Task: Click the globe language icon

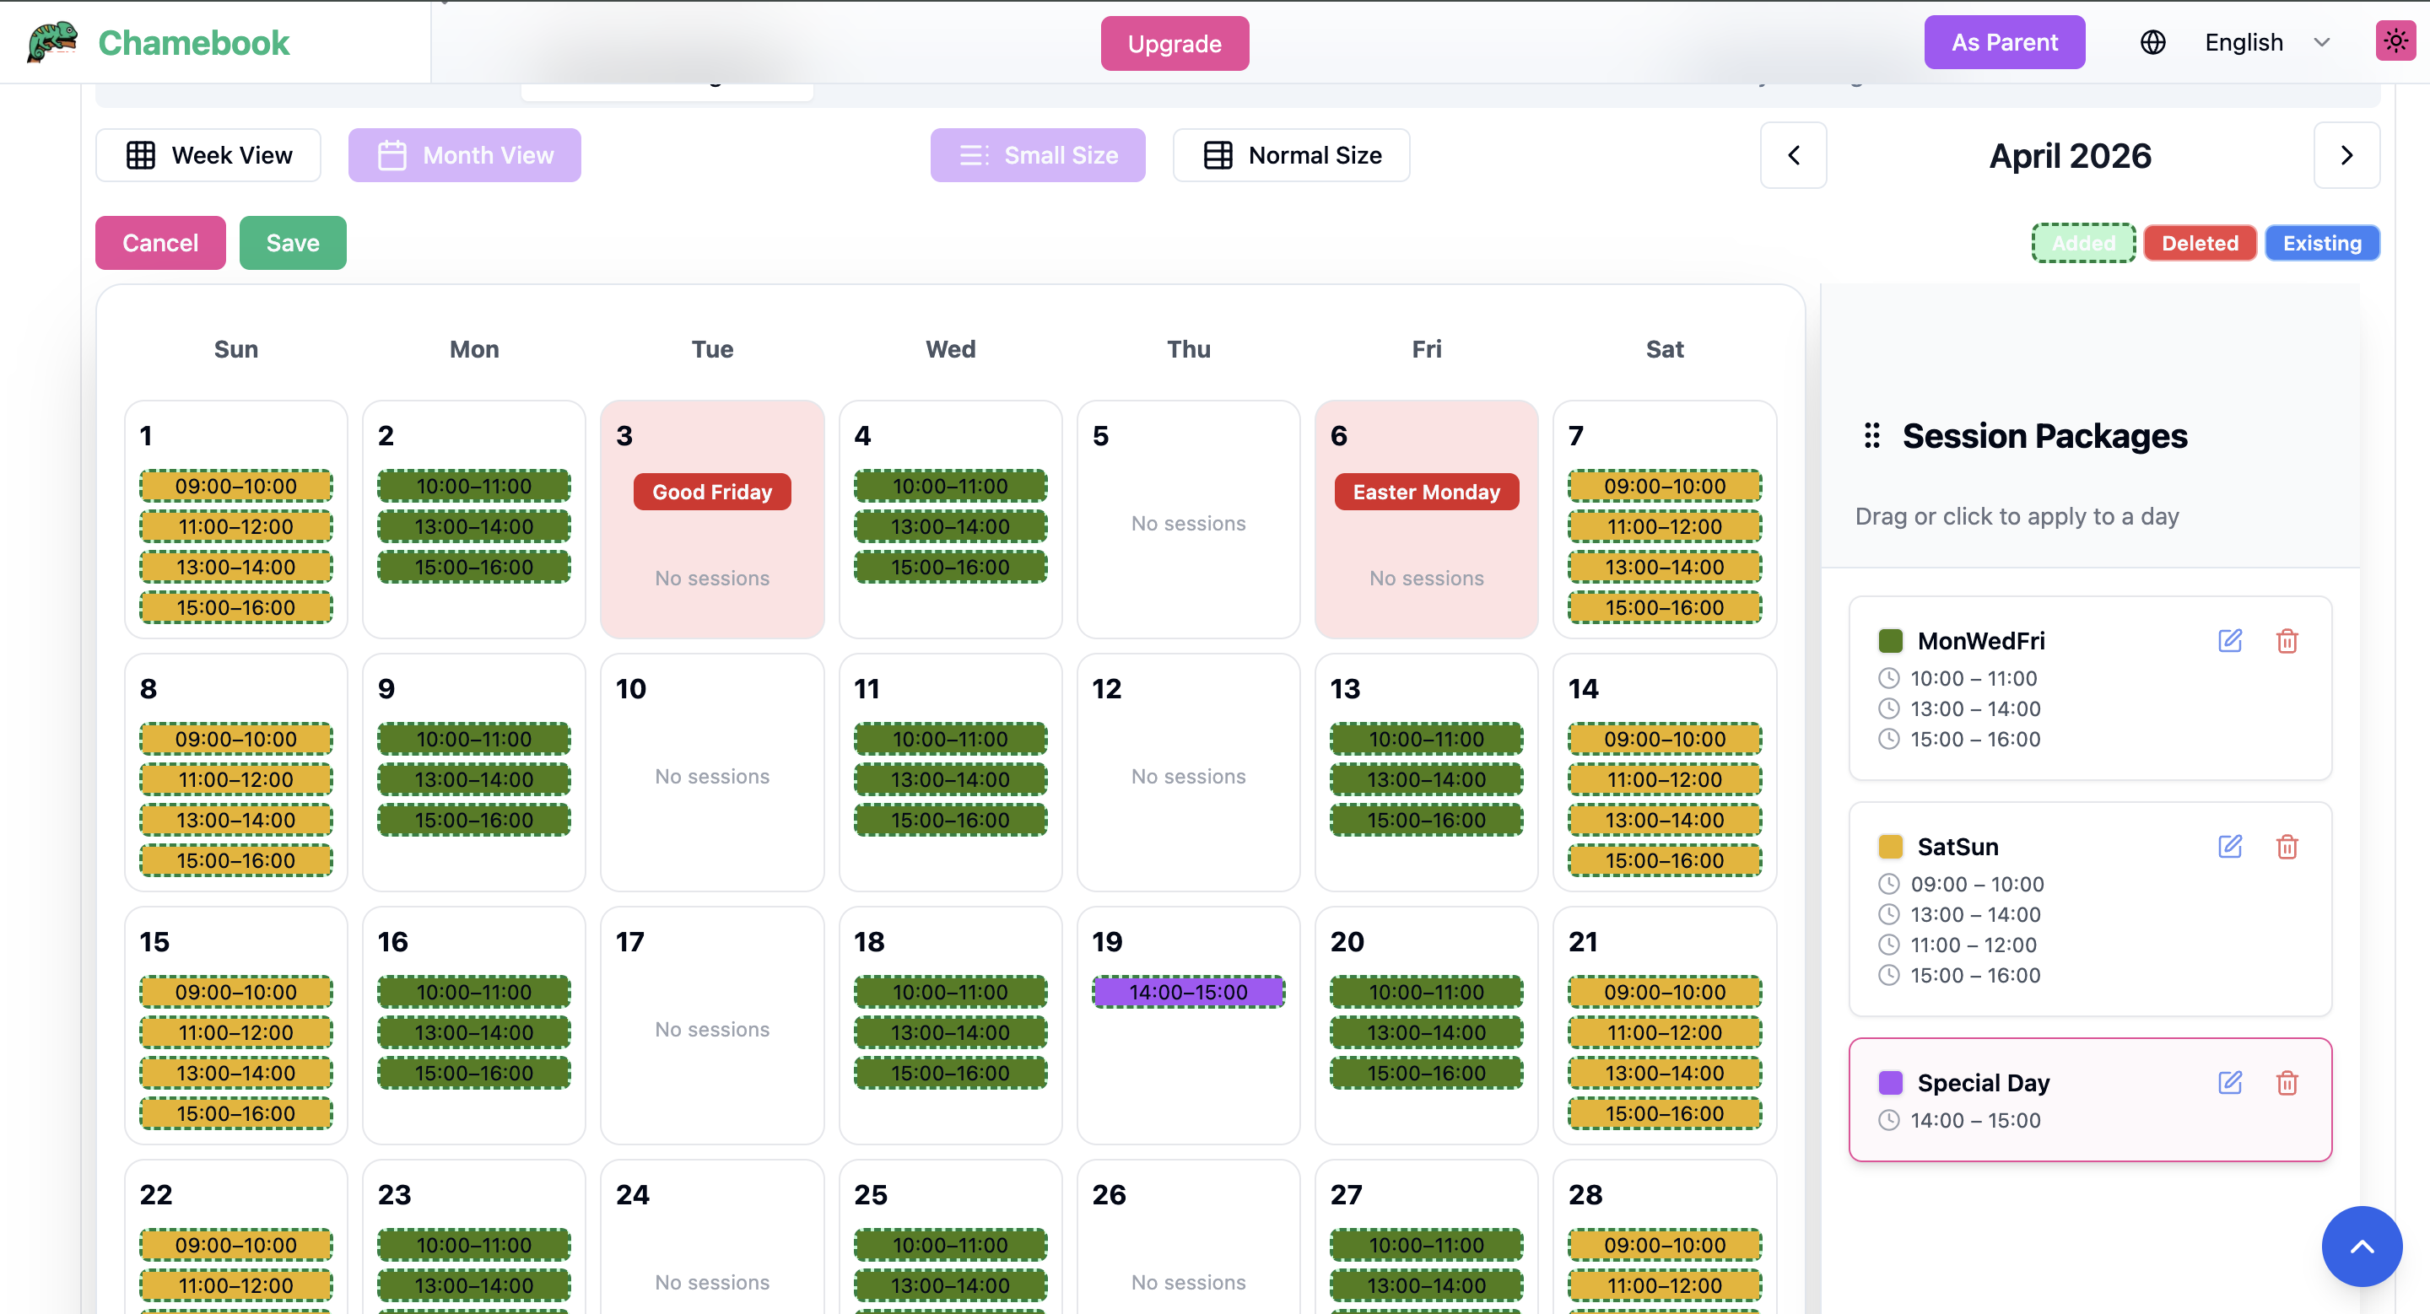Action: (x=2152, y=42)
